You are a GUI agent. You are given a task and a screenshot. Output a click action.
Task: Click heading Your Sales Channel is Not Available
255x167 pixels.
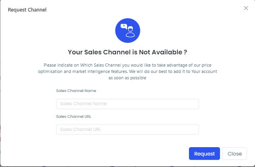click(127, 52)
